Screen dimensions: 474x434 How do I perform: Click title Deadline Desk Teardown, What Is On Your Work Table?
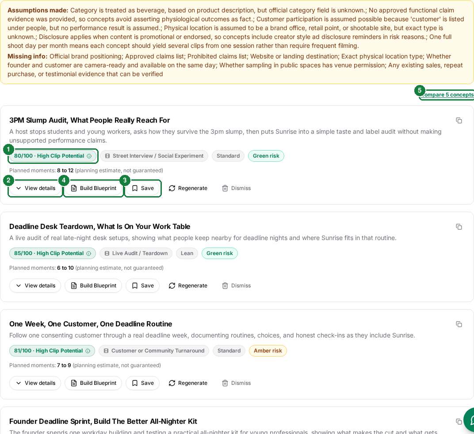[100, 227]
